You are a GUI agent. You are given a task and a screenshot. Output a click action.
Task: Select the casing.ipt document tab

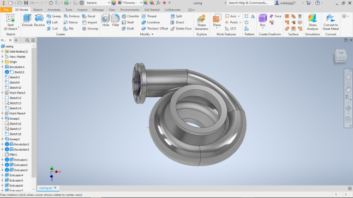pos(46,188)
